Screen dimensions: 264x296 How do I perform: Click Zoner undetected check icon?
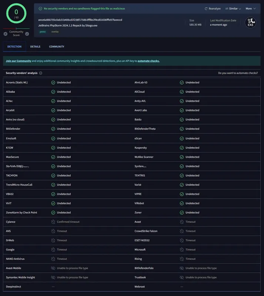click(x=181, y=213)
